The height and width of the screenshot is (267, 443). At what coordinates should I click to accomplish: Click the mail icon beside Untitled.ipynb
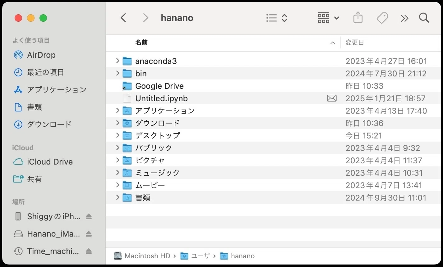tap(332, 98)
